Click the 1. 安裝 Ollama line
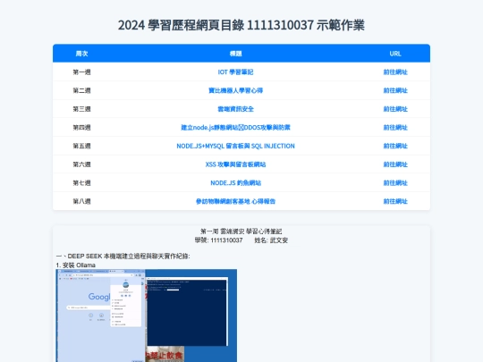This screenshot has width=483, height=362. tap(76, 265)
